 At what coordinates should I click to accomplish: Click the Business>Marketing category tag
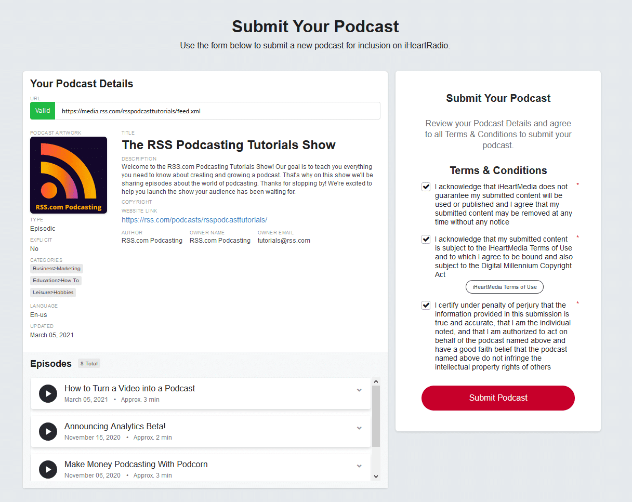point(57,269)
